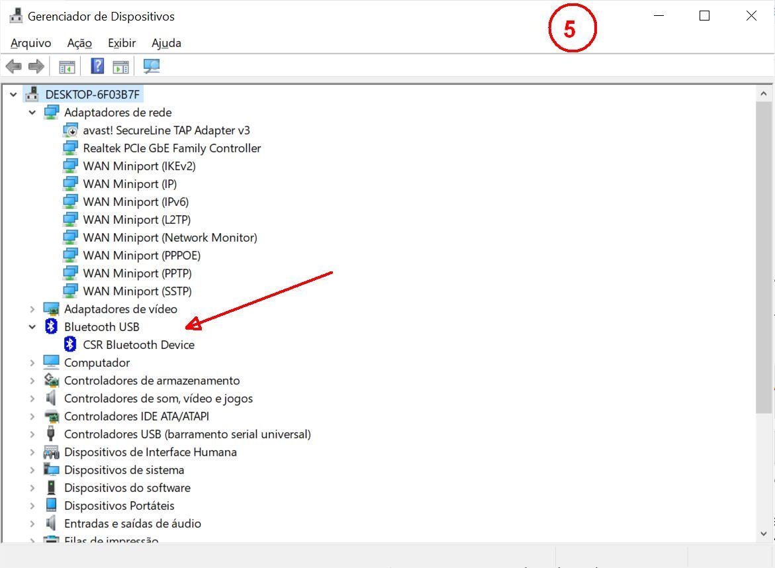The image size is (775, 568).
Task: Select Realtek PCIe GbE Family Controller label
Action: pos(171,148)
